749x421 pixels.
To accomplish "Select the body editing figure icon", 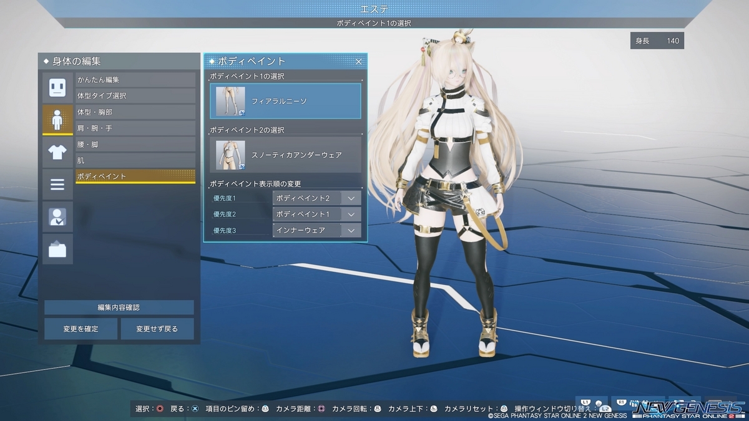I will point(57,120).
